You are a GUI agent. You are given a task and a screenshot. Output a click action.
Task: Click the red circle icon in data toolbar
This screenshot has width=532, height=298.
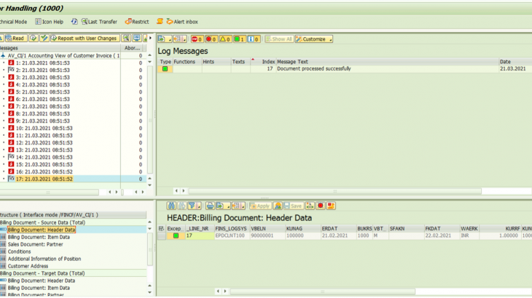320,206
